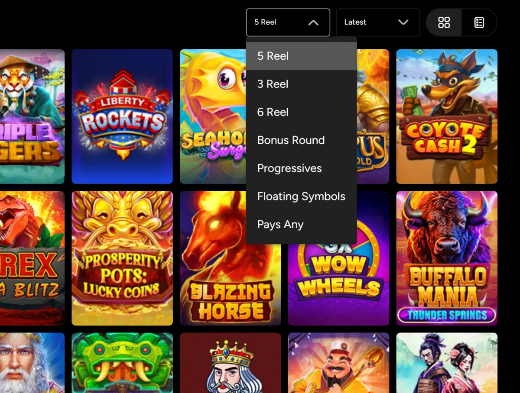Open the Latest sort dropdown

pos(378,23)
